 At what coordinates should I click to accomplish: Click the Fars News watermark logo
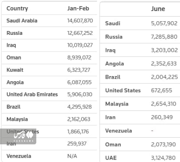coord(18,136)
